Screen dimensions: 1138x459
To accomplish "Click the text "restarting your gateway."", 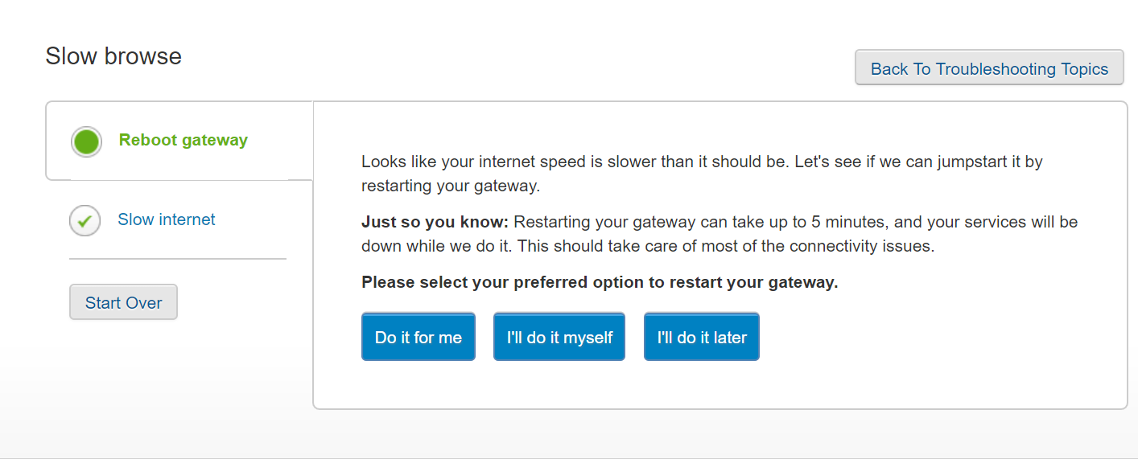I will 451,186.
